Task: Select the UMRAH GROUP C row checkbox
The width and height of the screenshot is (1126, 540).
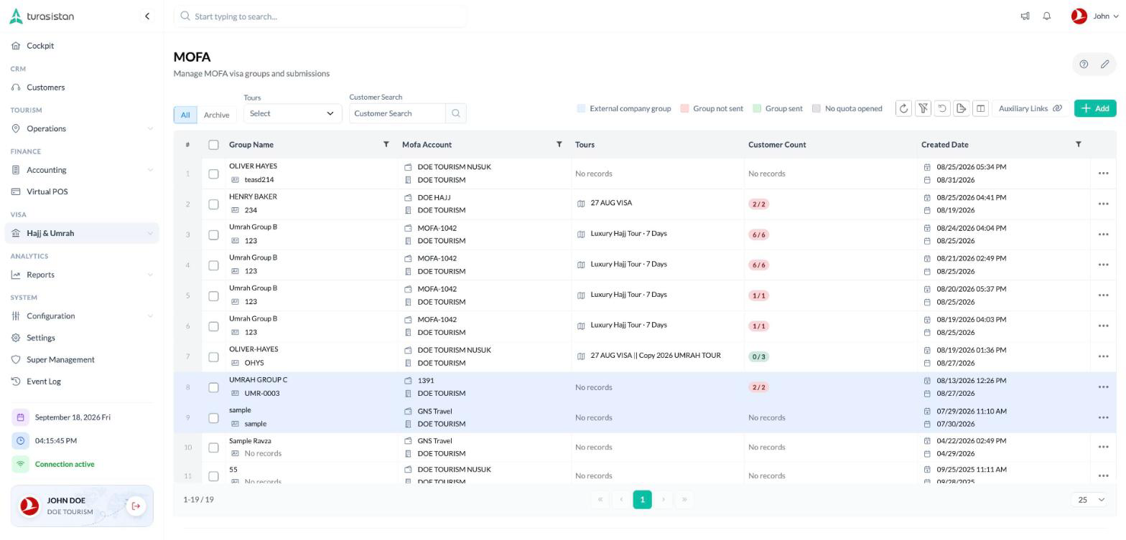Action: [x=213, y=387]
